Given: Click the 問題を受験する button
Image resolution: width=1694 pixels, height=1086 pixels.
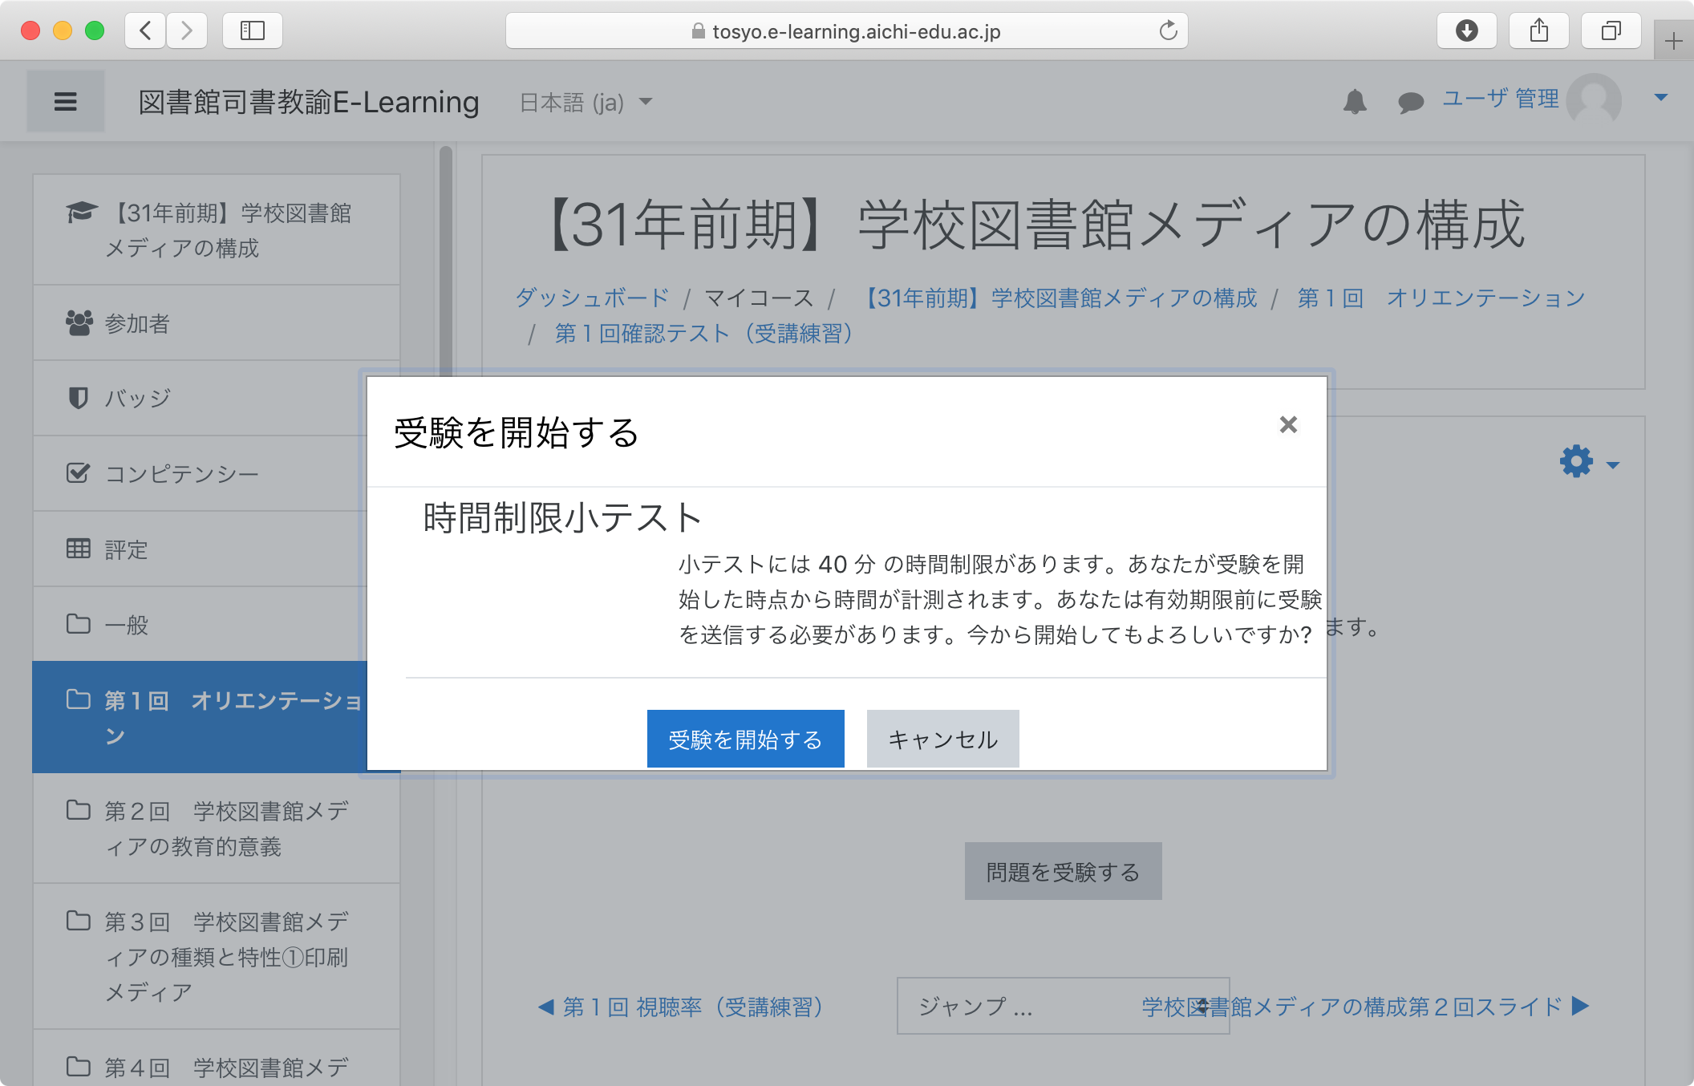Looking at the screenshot, I should click(1063, 871).
